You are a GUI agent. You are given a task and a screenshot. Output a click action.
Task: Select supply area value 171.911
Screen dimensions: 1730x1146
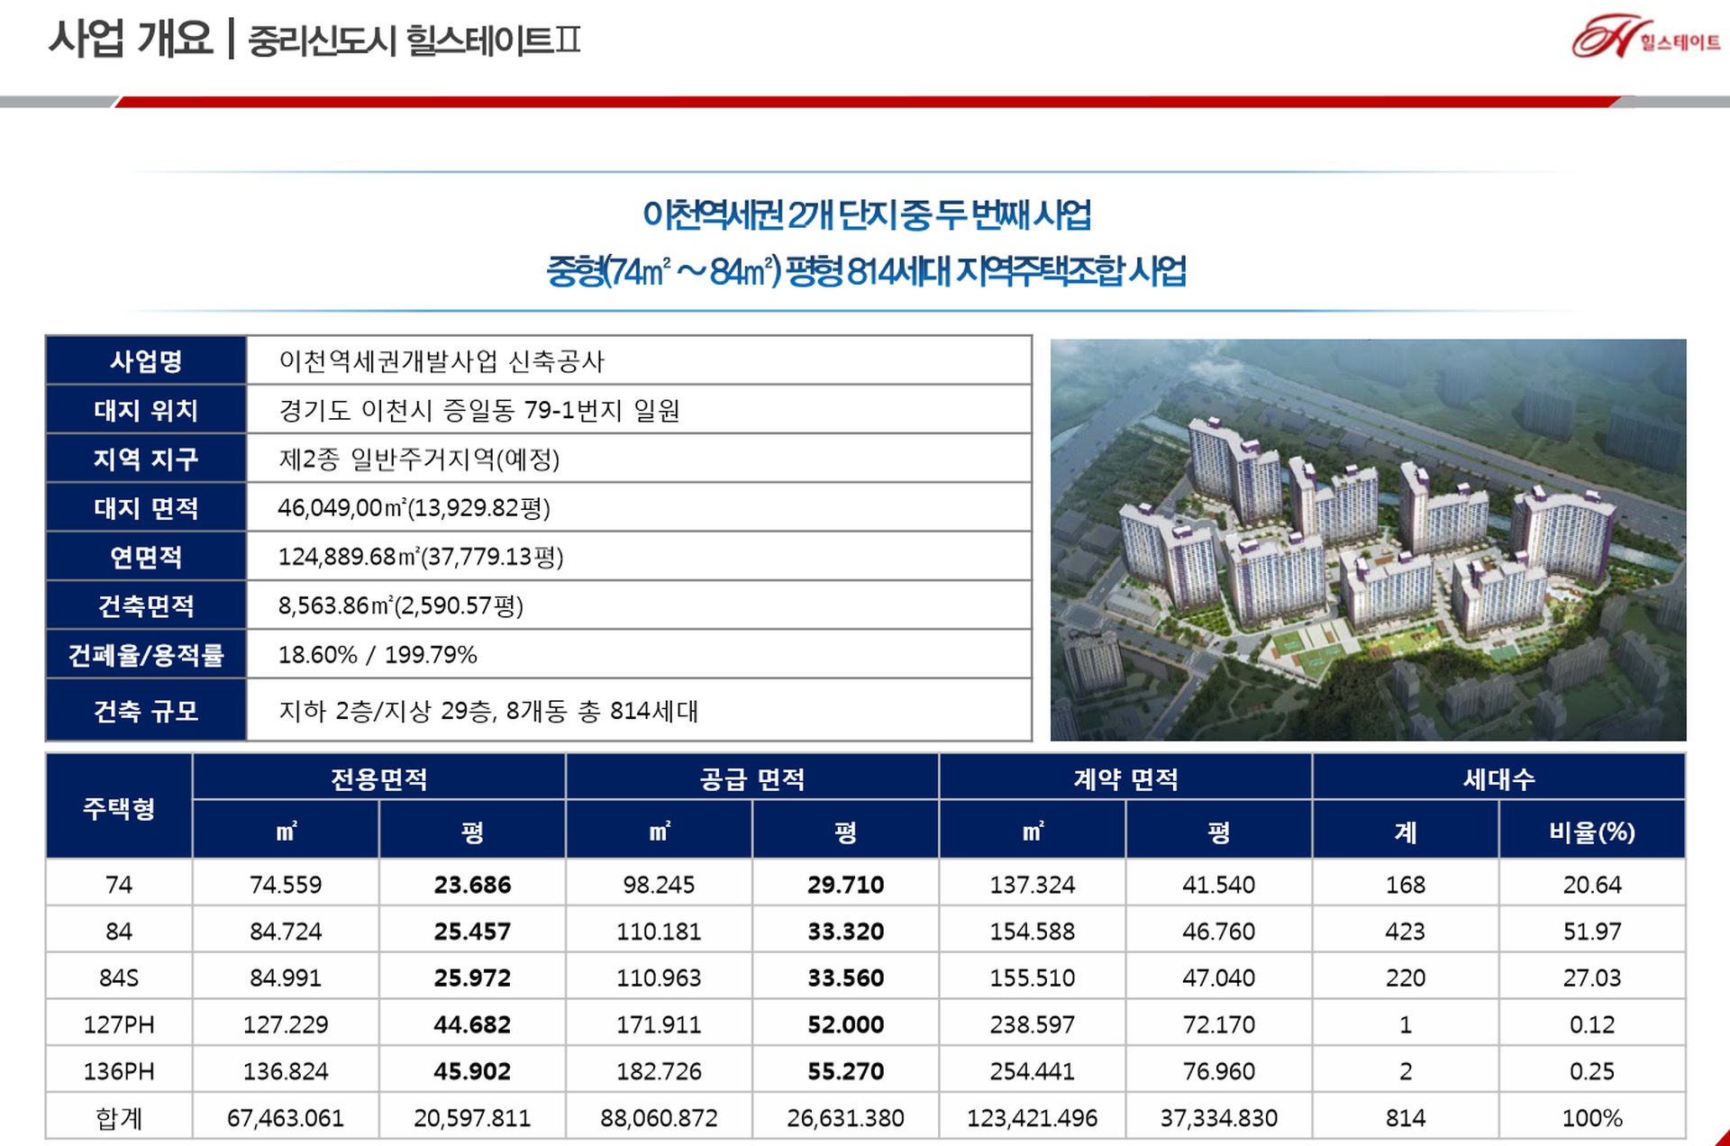[659, 1024]
